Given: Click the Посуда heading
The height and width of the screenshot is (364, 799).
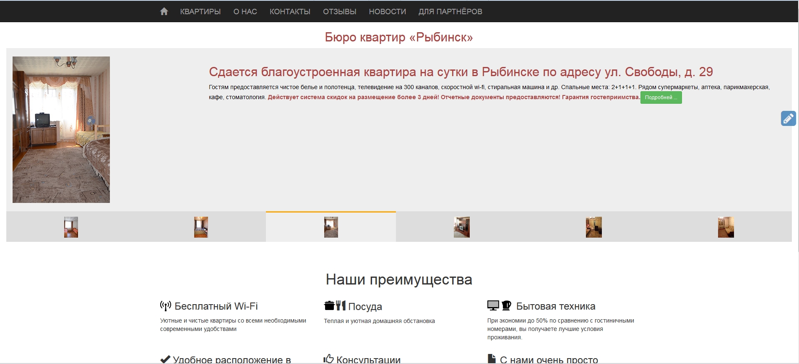Looking at the screenshot, I should [x=365, y=307].
